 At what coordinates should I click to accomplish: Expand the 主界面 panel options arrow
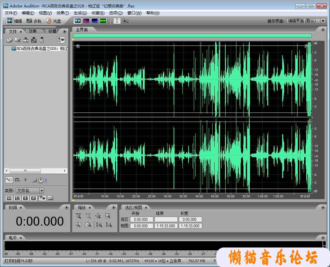click(323, 30)
